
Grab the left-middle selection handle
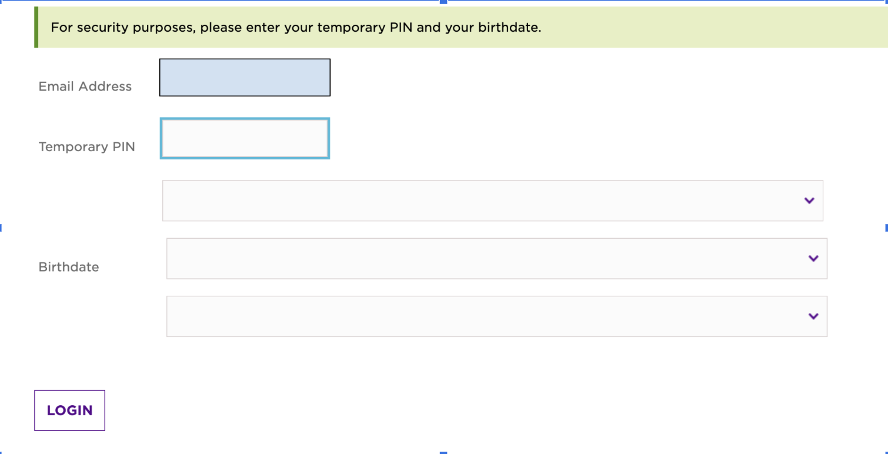pos(1,227)
